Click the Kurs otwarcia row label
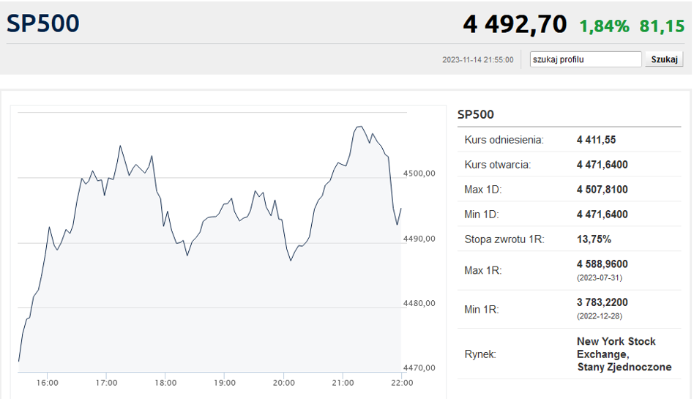 (x=497, y=165)
